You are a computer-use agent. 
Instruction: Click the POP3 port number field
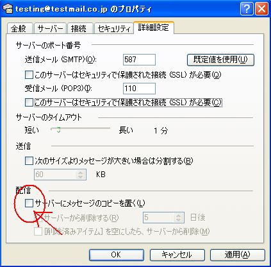tap(139, 89)
